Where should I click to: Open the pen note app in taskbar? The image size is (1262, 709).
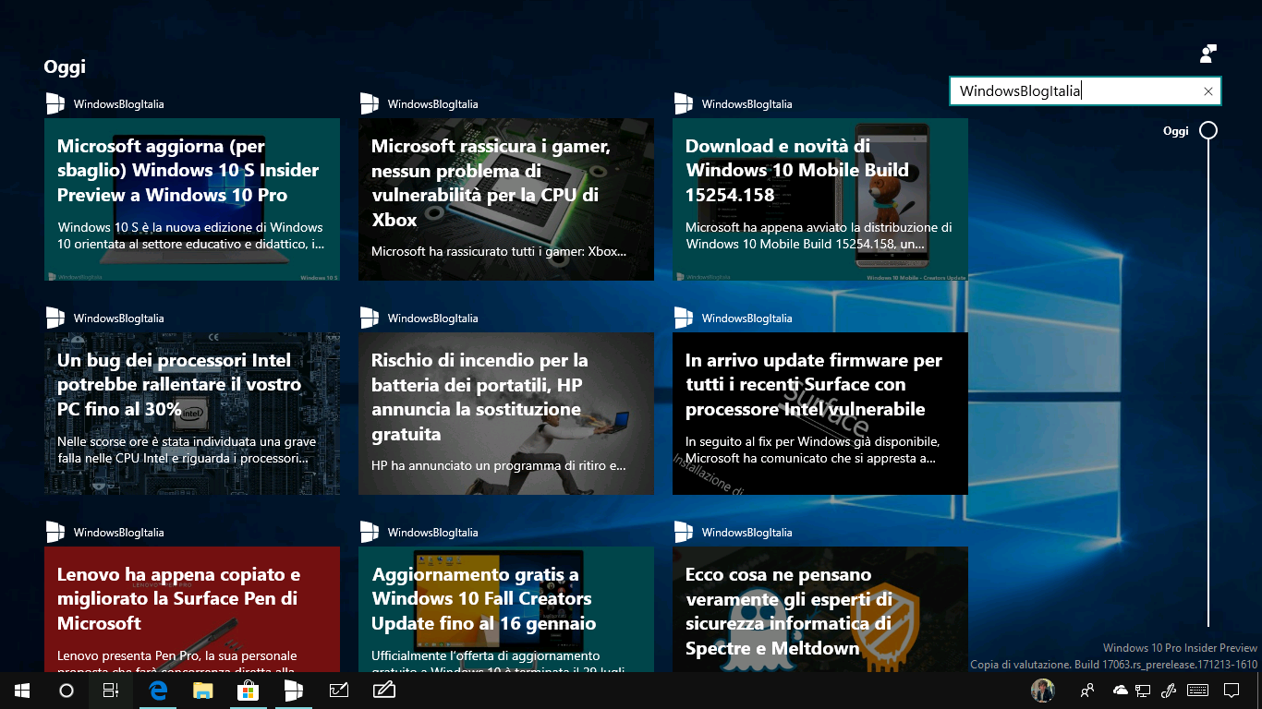(384, 690)
